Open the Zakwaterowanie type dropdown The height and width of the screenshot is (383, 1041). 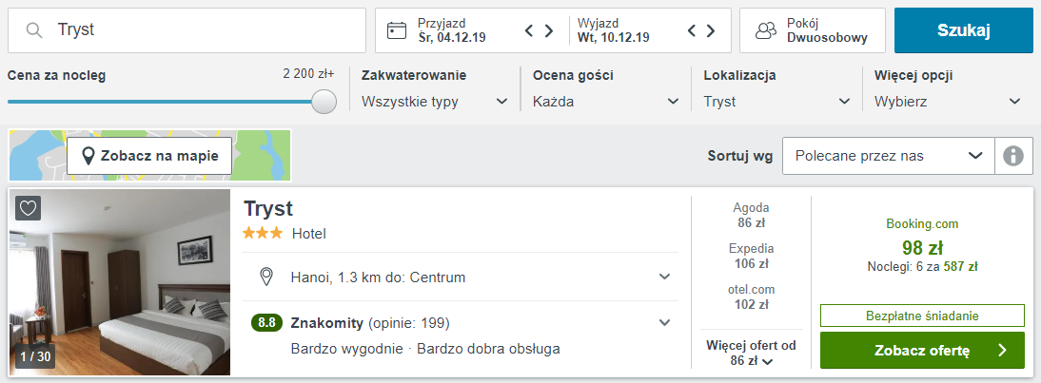pyautogui.click(x=436, y=102)
